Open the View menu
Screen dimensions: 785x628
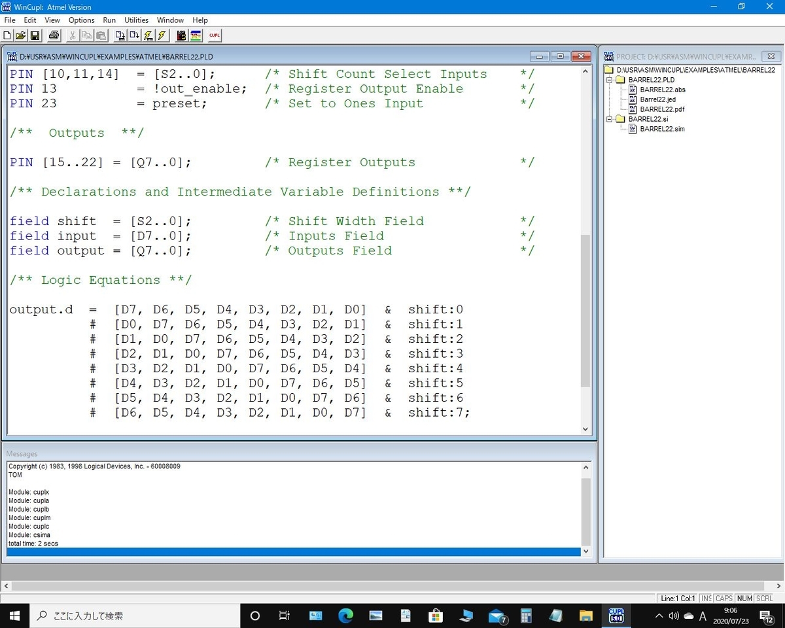click(52, 20)
